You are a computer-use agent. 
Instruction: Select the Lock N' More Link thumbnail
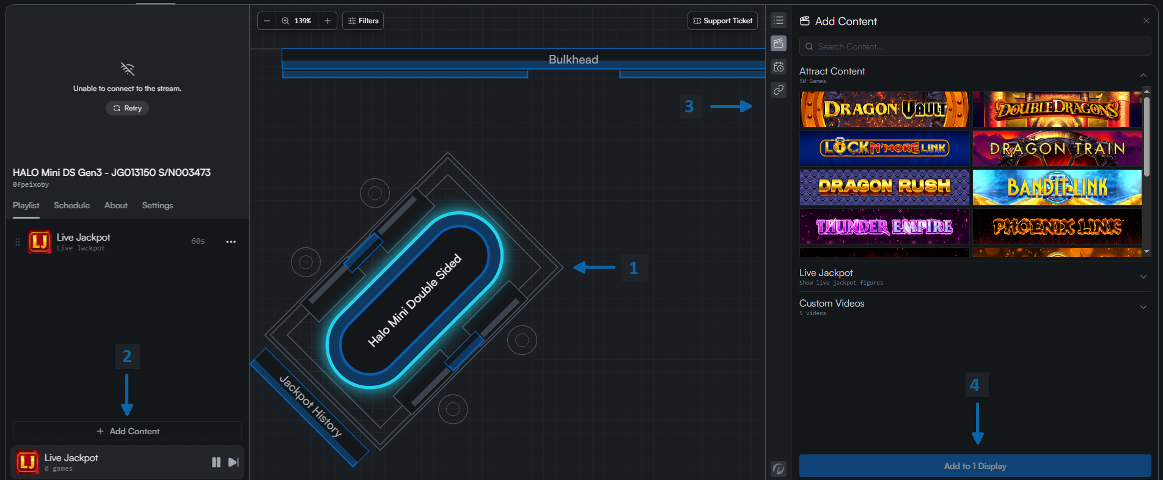tap(884, 148)
